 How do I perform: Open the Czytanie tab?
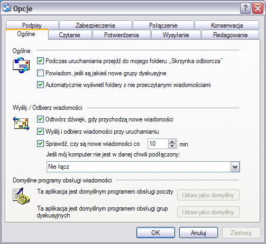pos(70,35)
